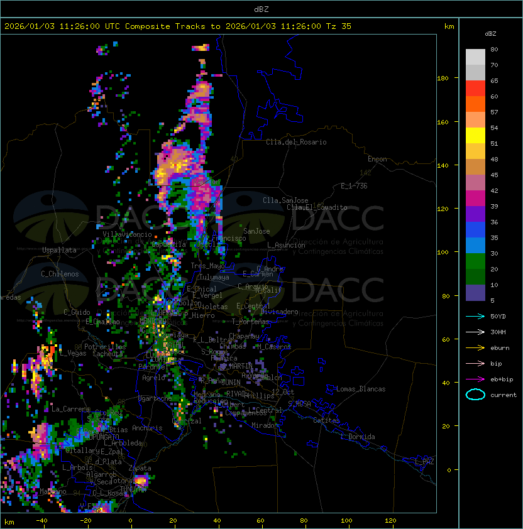Click the 'La_Carrera' map label
523x529 pixels.
tap(70, 409)
